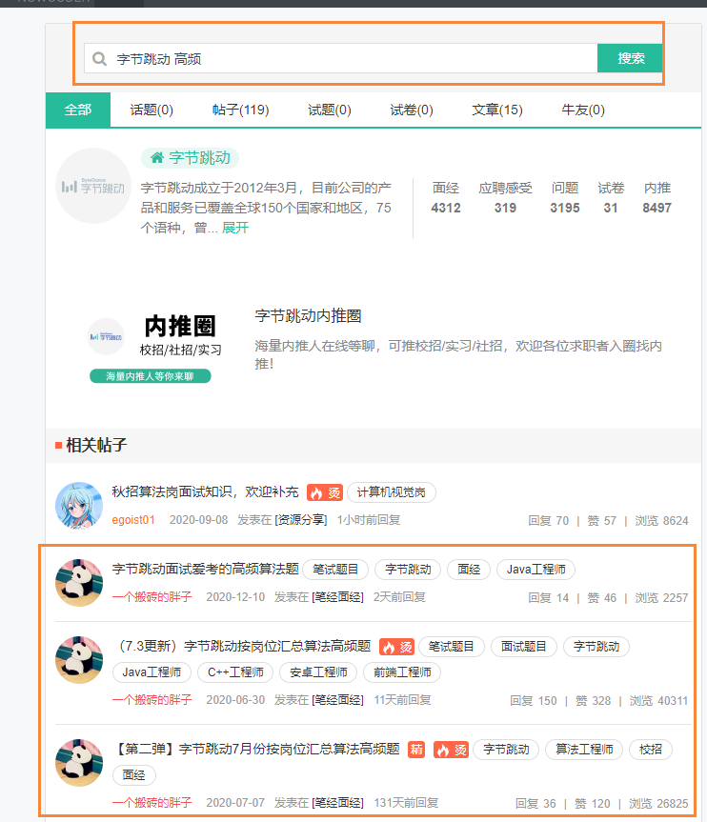Click 字节跳动 tag on 第二弹 post
Screen dimensions: 707x822
tap(506, 750)
